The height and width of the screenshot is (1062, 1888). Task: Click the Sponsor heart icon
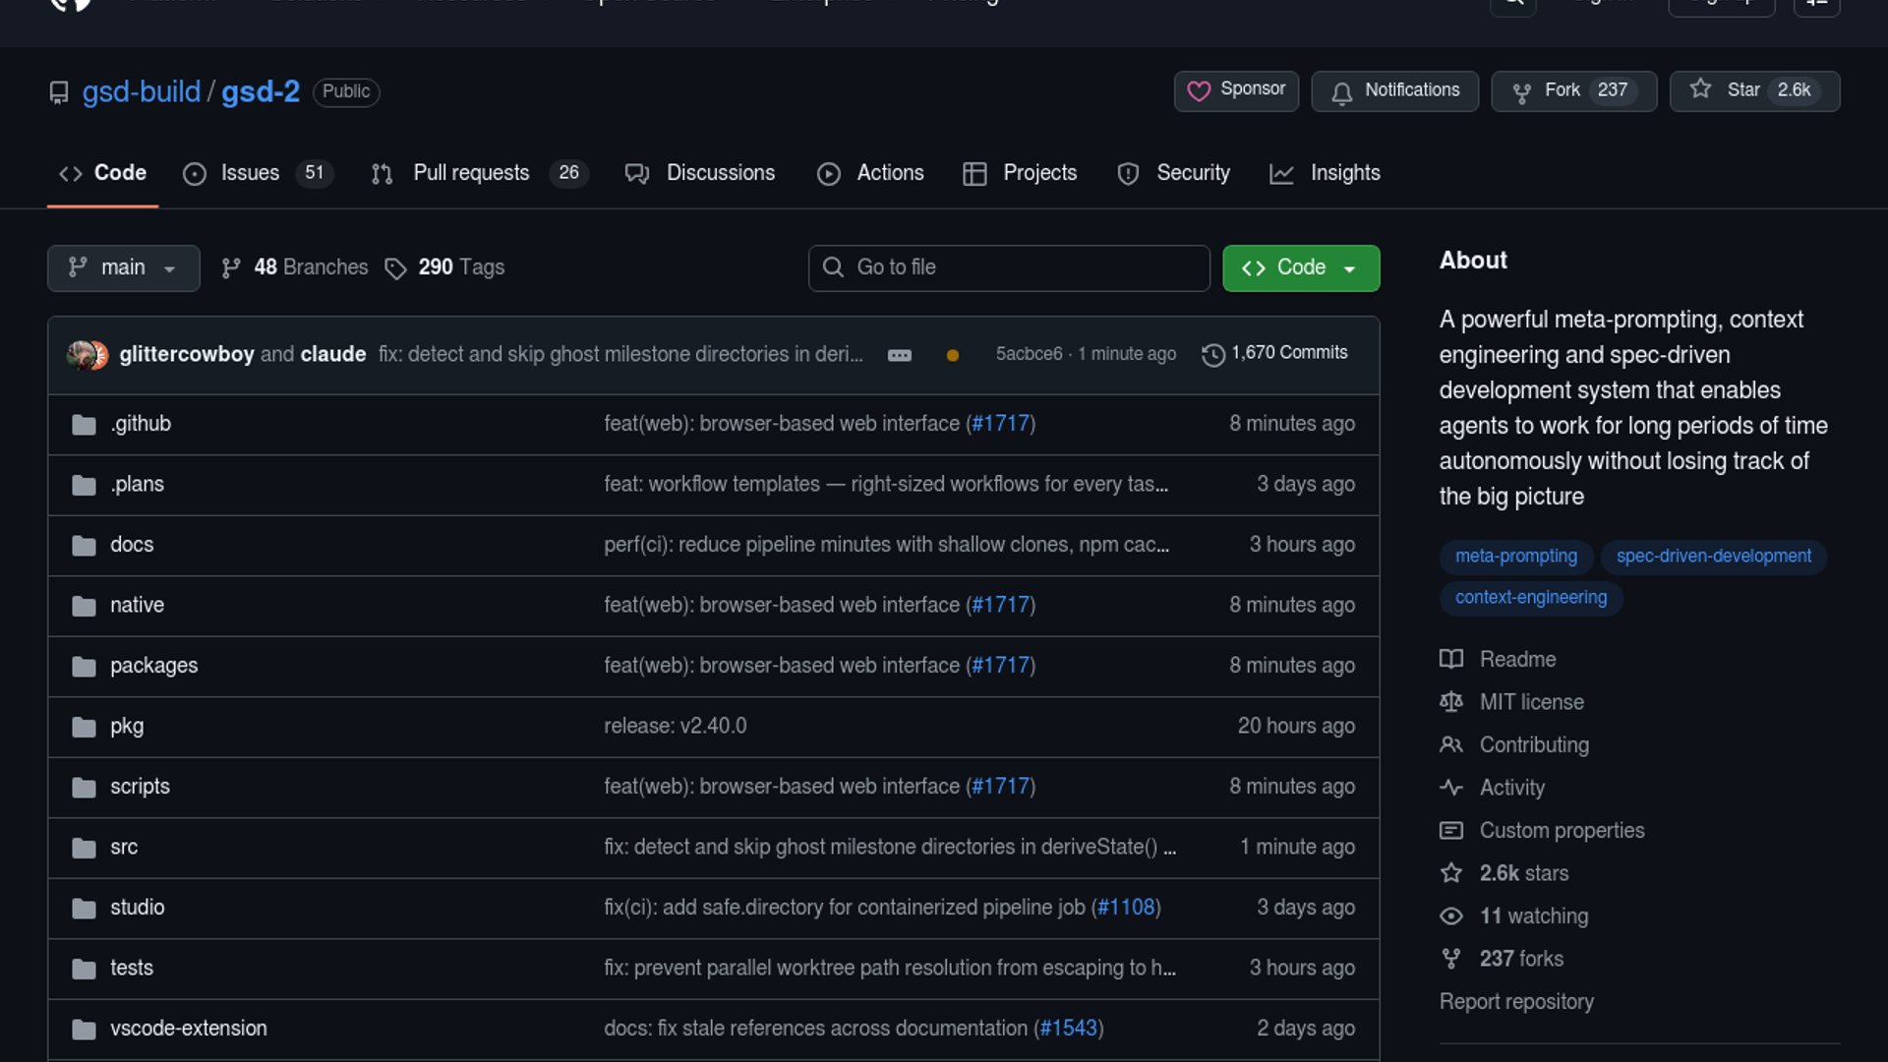[1199, 90]
